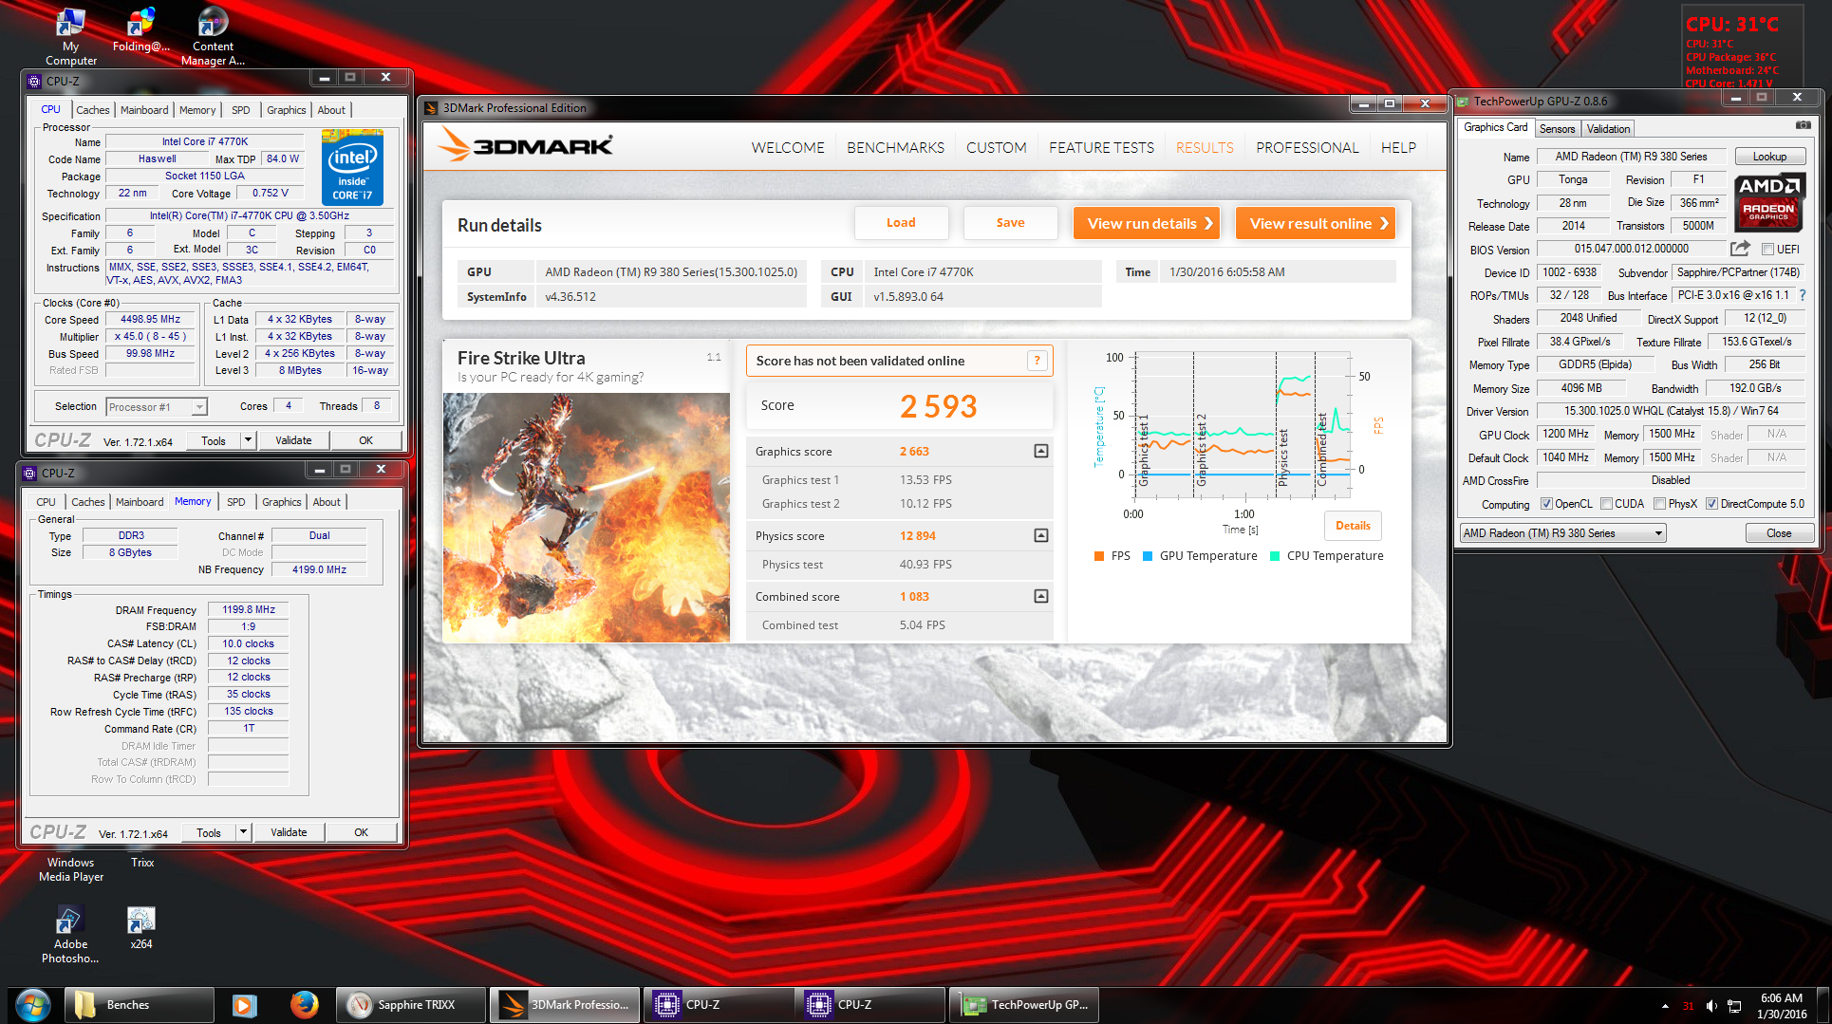Open Caches tab in top CPU-Z
1832x1024 pixels.
click(93, 110)
